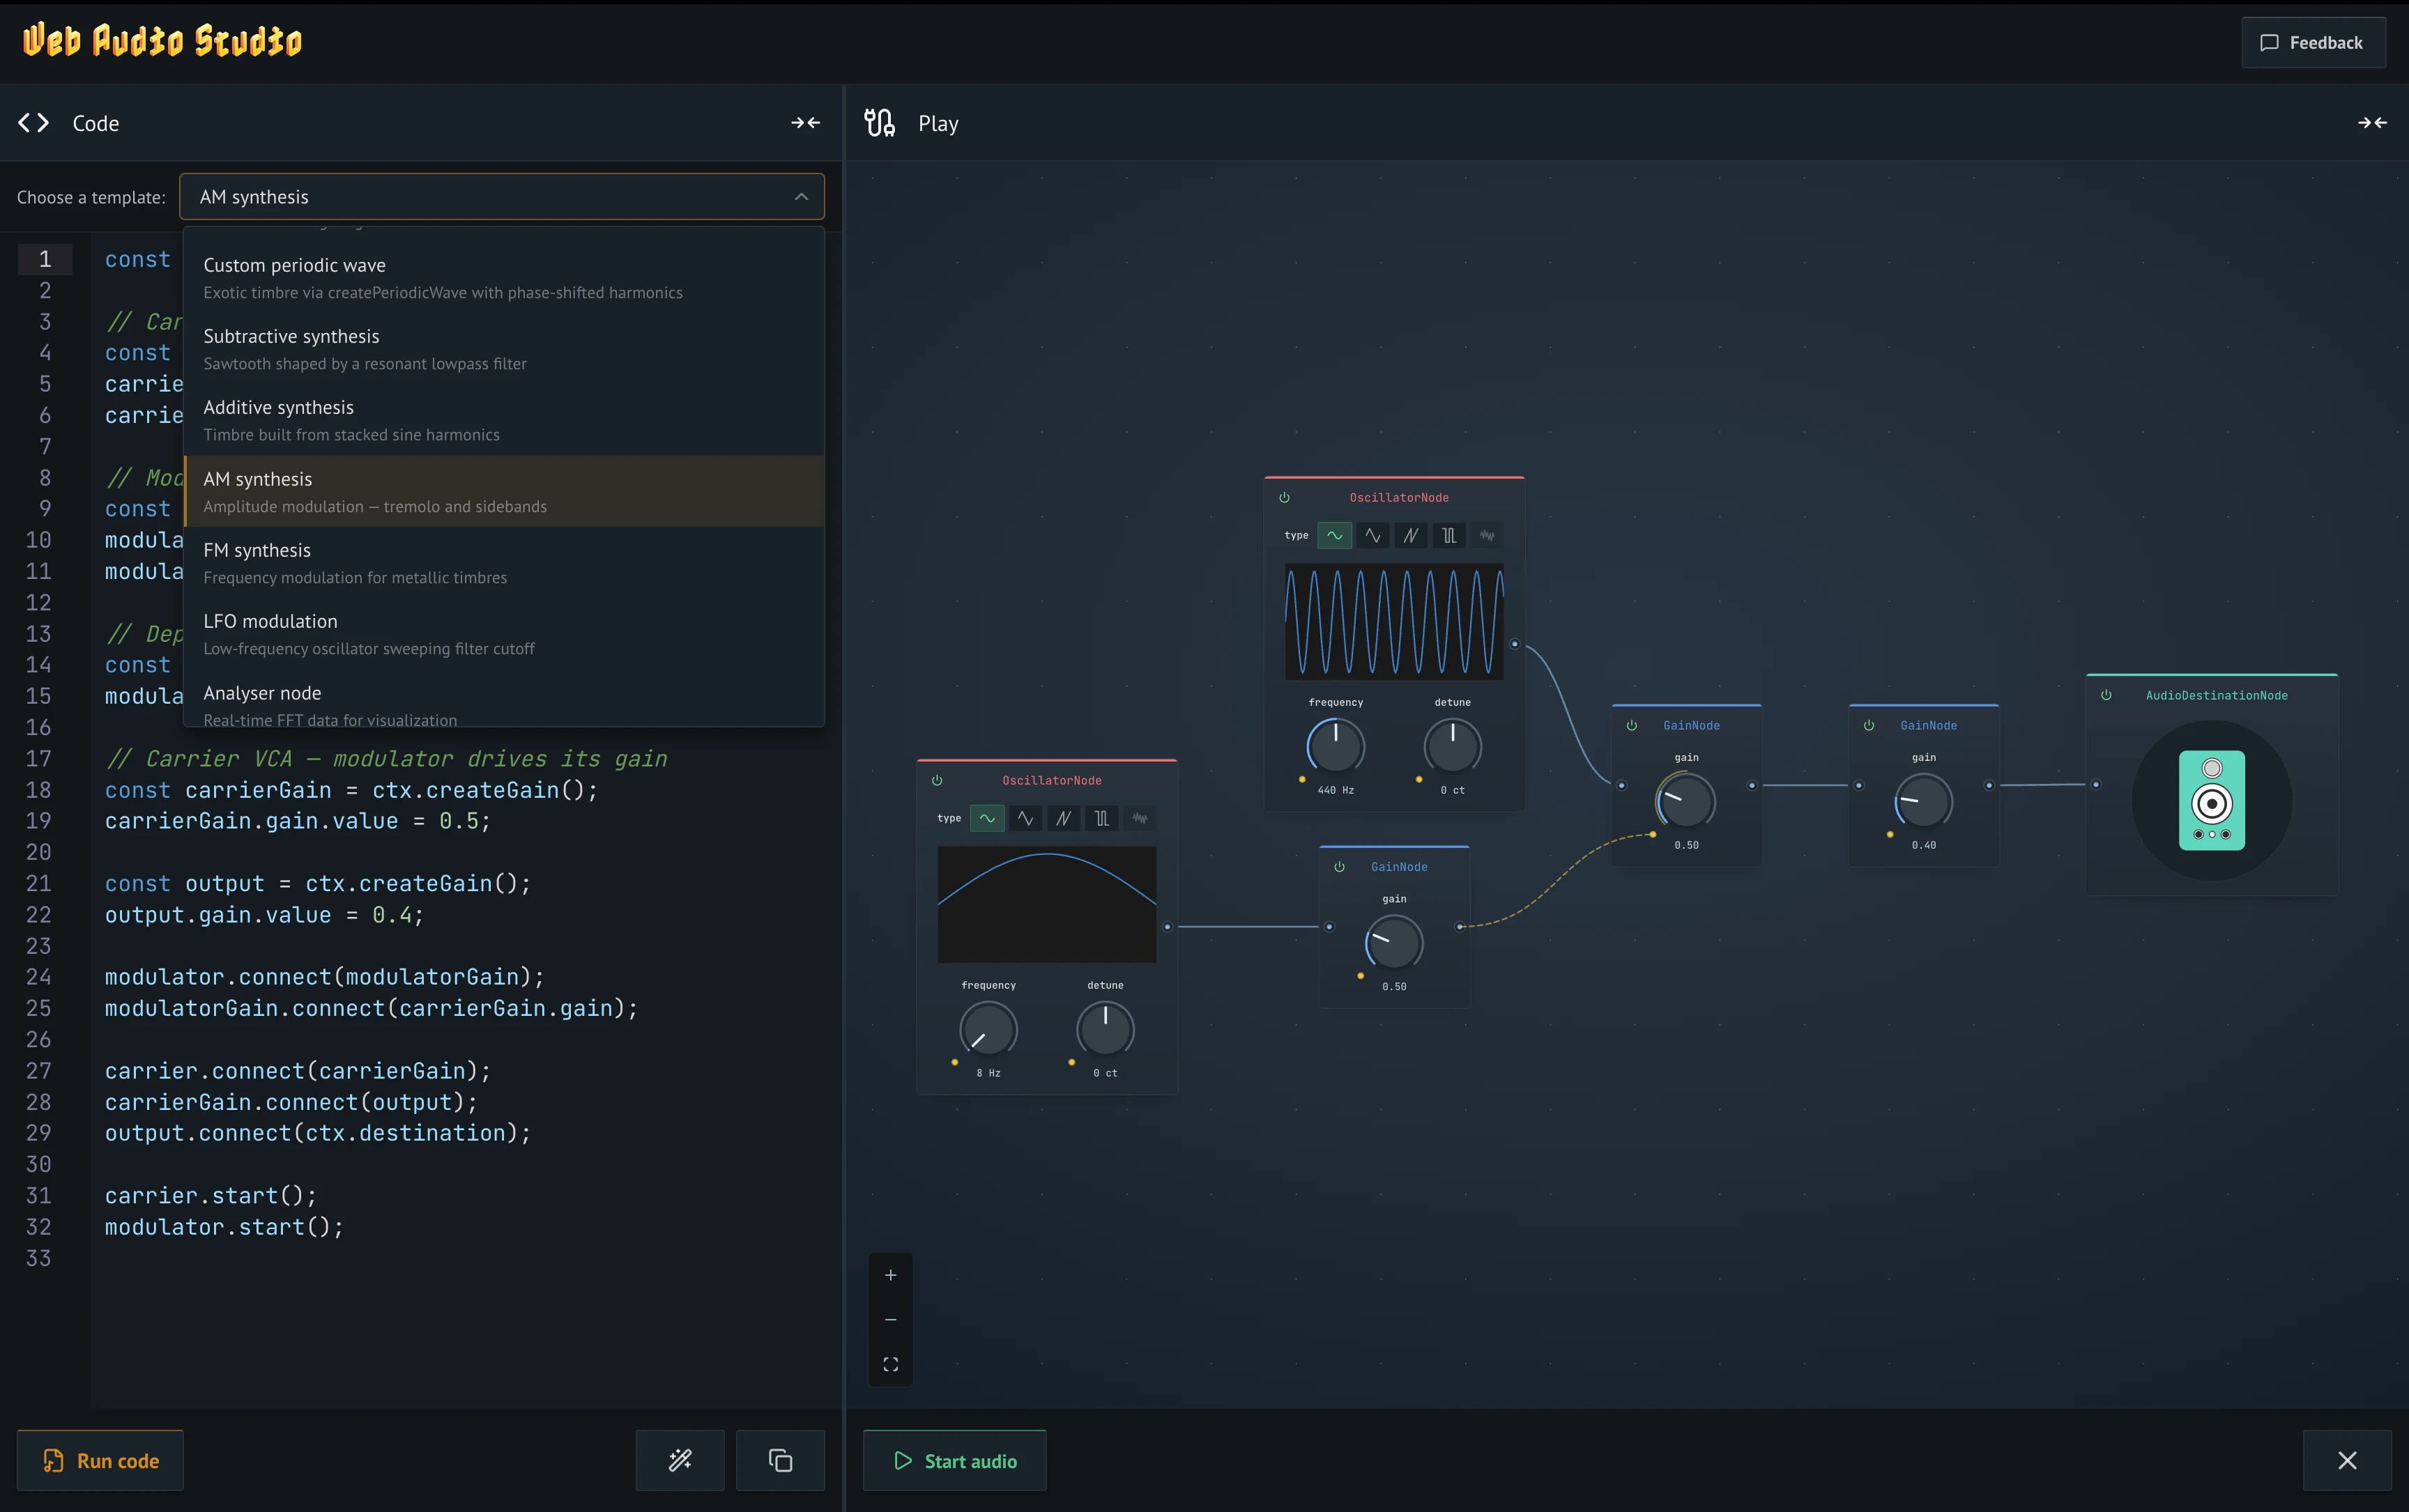Collapse the Play panel with arrows icon
This screenshot has width=2409, height=1512.
click(x=2372, y=123)
